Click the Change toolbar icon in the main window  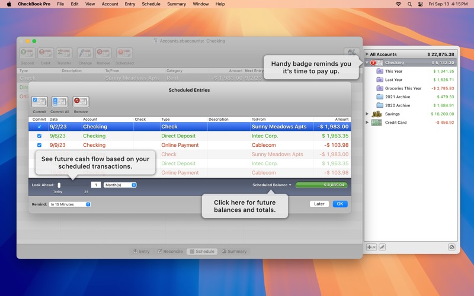pos(85,53)
